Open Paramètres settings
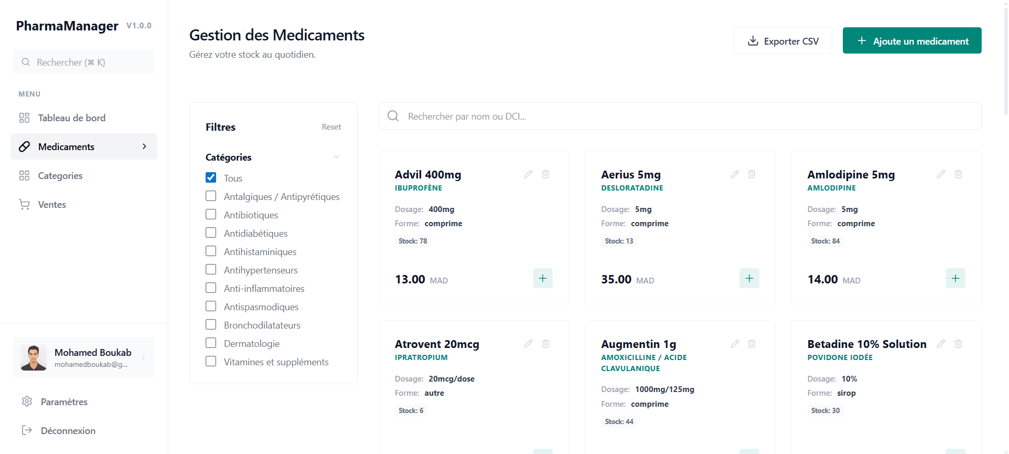Viewport: 1009px width, 454px height. click(84, 402)
